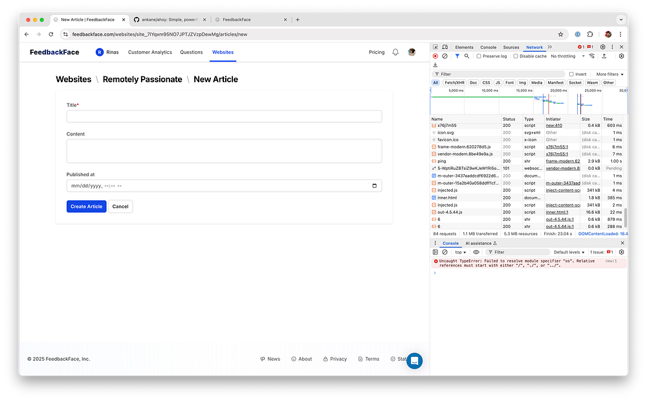Screen dimensions: 647x401
Task: Focus the Network Filter text box
Action: (498, 74)
